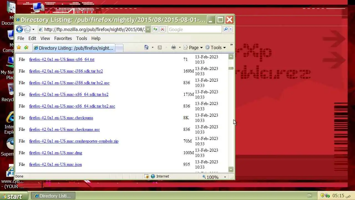The width and height of the screenshot is (355, 200).
Task: Open firefox-42.0a1.en-US.mac.checksums.asc link
Action: (64, 129)
